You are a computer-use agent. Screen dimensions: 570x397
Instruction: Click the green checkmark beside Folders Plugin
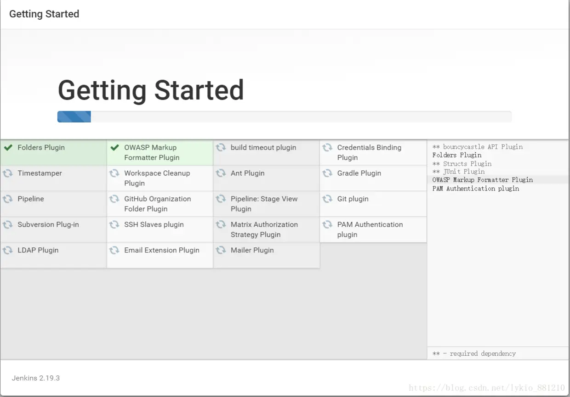coord(8,148)
